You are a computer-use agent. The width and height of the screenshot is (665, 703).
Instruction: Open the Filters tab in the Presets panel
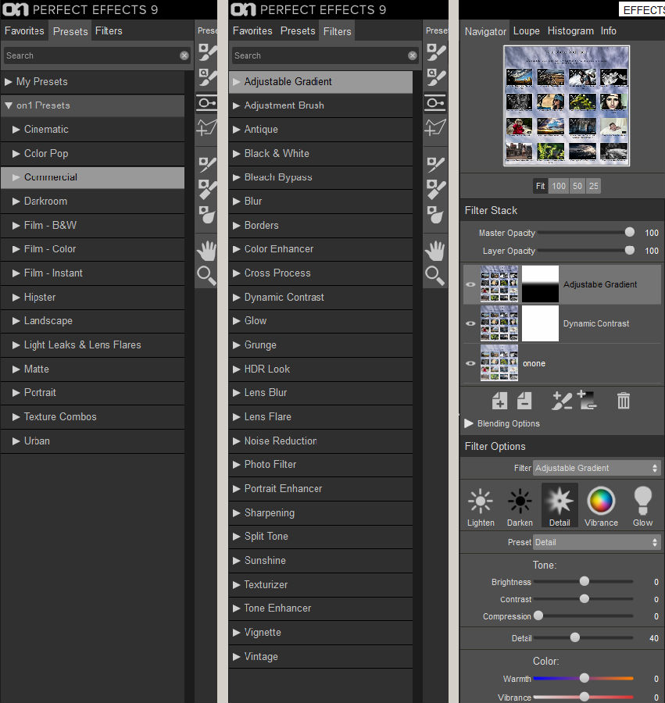click(109, 31)
